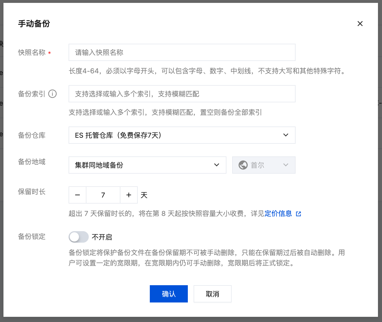
Task: Click the chevron arrow in the 首尔 selector
Action: coord(285,165)
